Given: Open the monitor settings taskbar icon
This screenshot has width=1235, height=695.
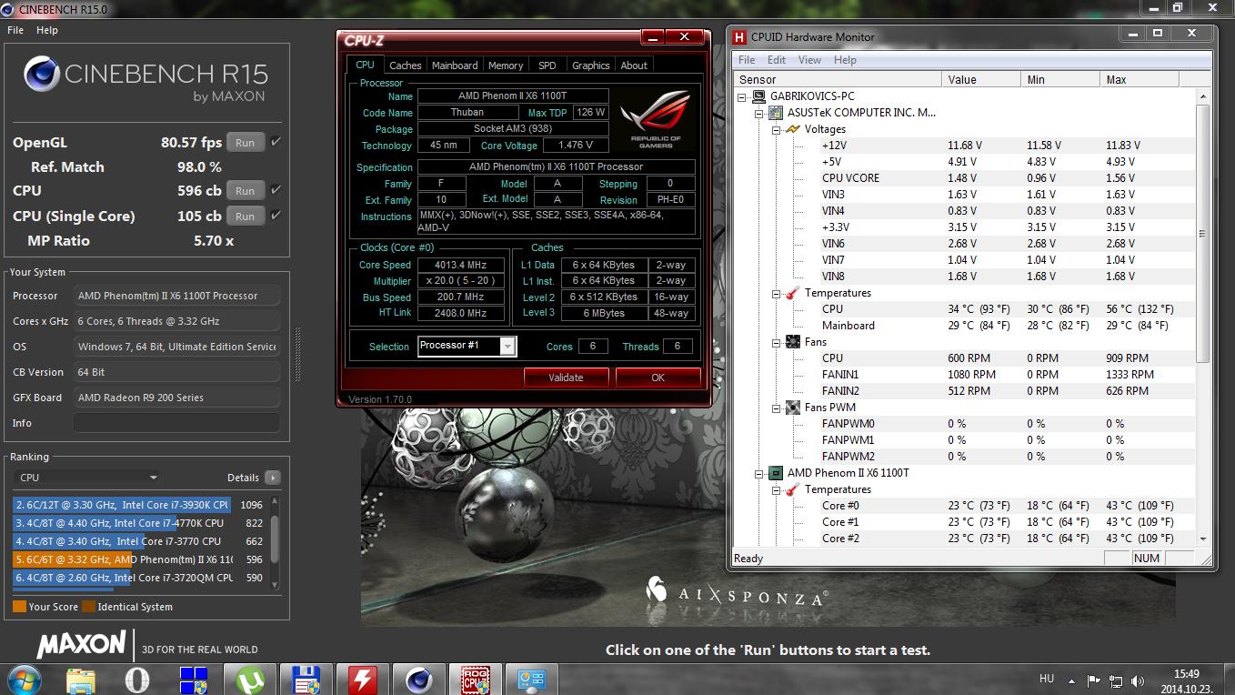Looking at the screenshot, I should point(531,680).
